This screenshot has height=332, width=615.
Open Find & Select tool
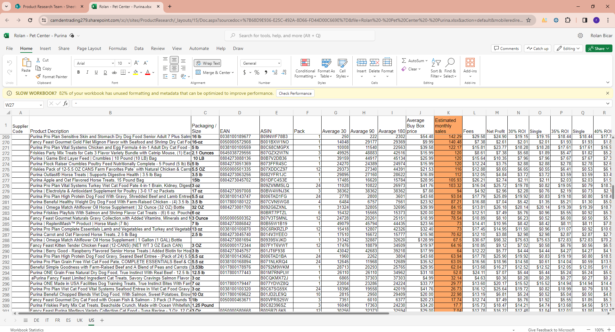pos(450,68)
